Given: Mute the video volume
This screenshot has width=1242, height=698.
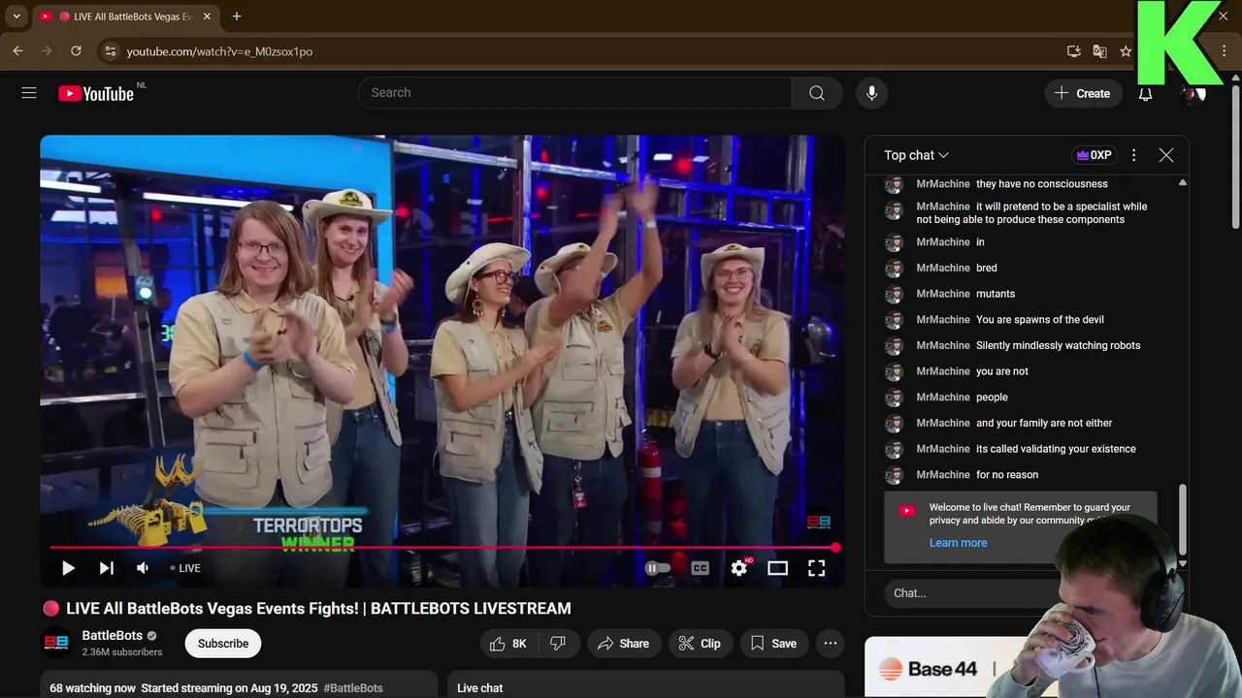Looking at the screenshot, I should 143,568.
